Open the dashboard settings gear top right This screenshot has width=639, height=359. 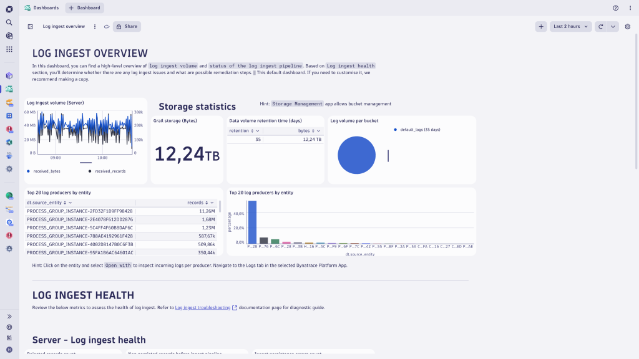pyautogui.click(x=628, y=26)
